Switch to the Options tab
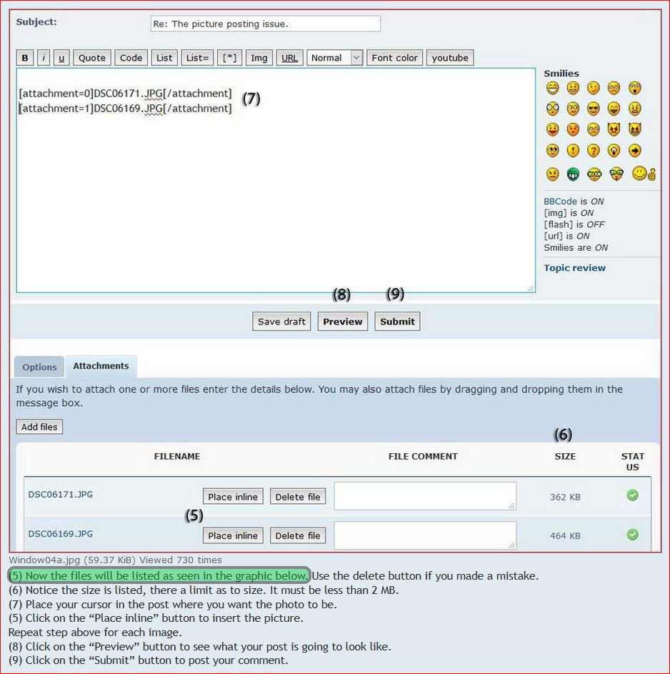The width and height of the screenshot is (670, 674). 39,367
